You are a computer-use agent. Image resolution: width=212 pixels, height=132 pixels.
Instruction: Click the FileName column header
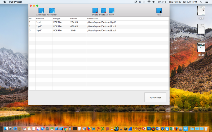(44, 18)
